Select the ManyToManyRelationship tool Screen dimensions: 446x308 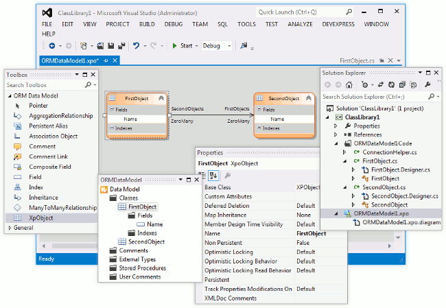click(62, 208)
